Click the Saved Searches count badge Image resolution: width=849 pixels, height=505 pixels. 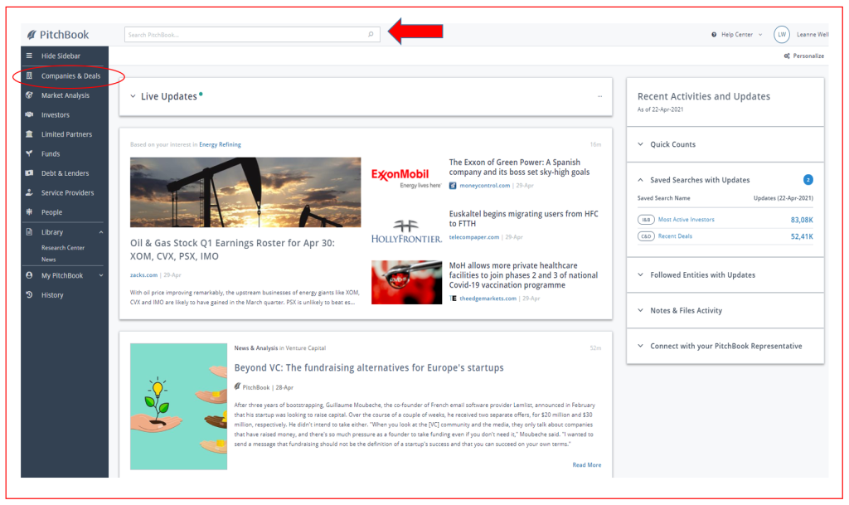pos(808,180)
